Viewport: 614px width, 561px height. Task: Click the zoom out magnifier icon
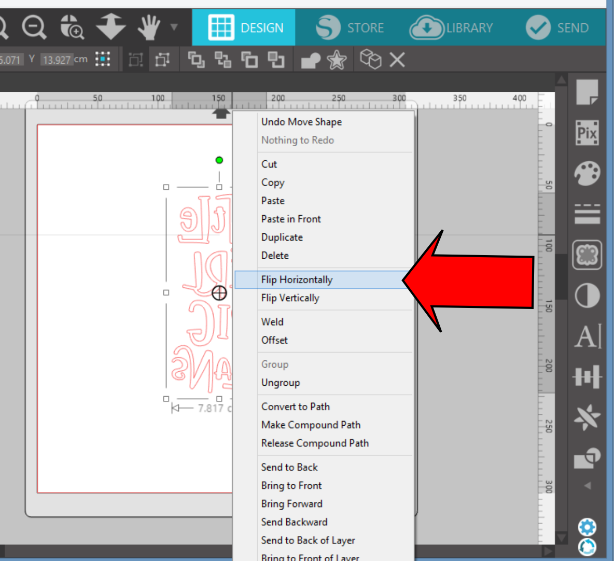[34, 27]
